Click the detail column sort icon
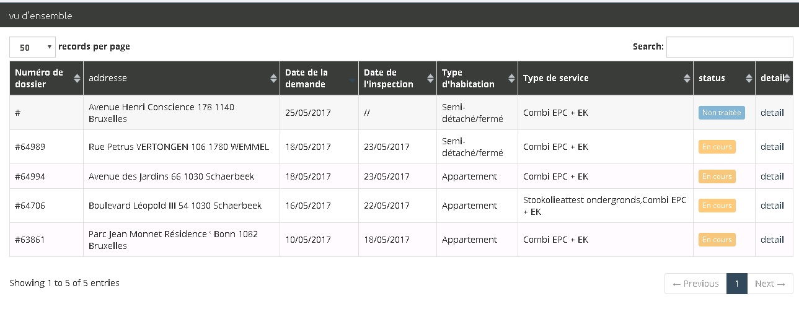The image size is (799, 309). [x=787, y=79]
